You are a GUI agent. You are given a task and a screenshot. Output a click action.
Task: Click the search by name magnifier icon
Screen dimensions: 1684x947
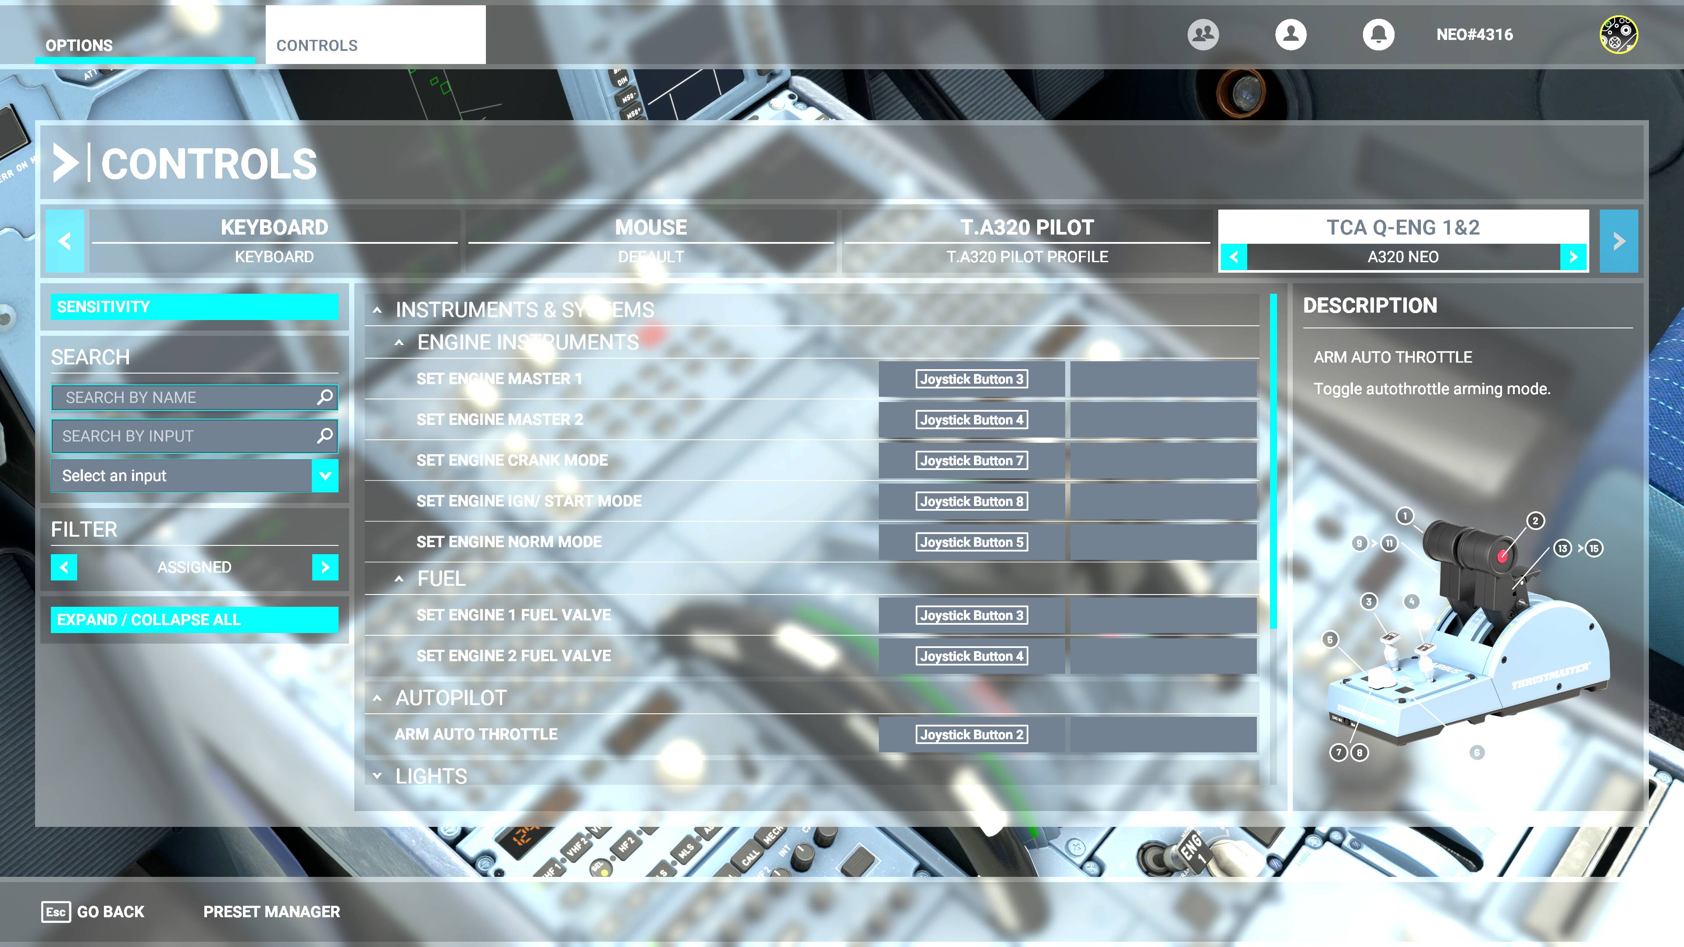pos(324,397)
